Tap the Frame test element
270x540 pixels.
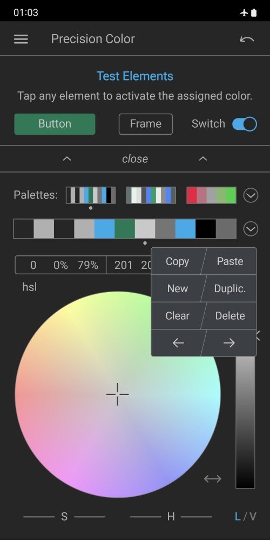point(146,124)
